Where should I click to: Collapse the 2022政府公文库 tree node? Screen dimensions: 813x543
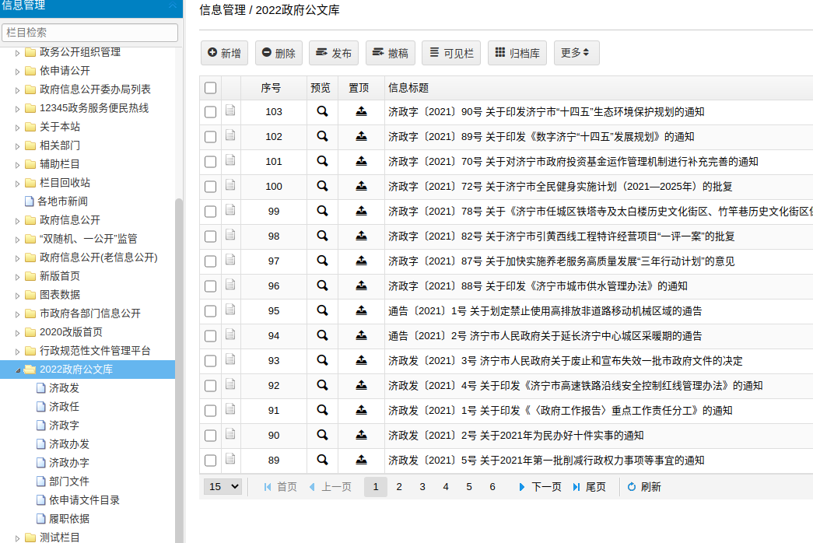(x=18, y=370)
